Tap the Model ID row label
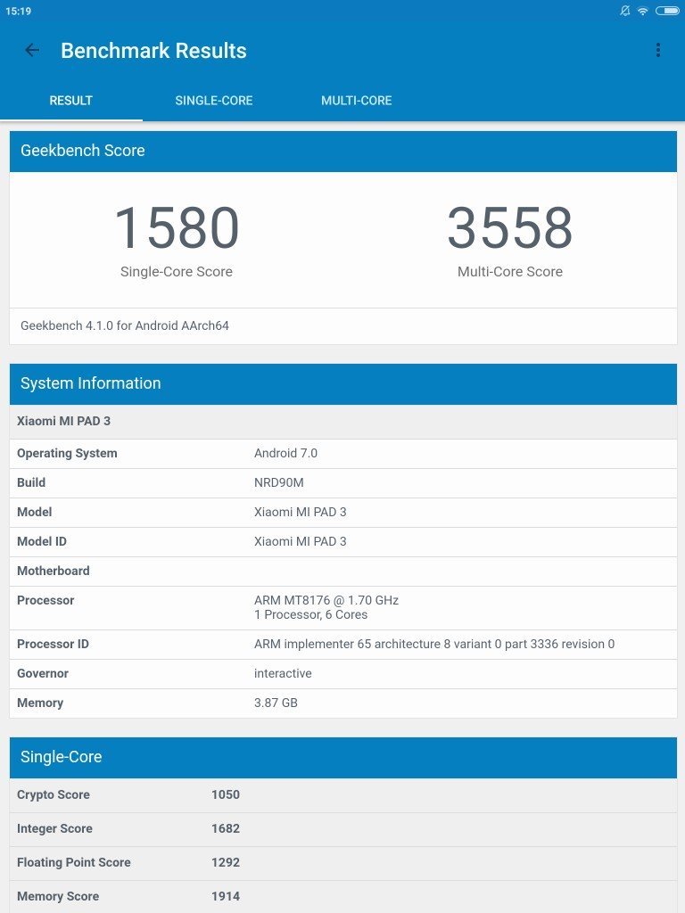Screen dimensions: 685x913 tap(42, 541)
